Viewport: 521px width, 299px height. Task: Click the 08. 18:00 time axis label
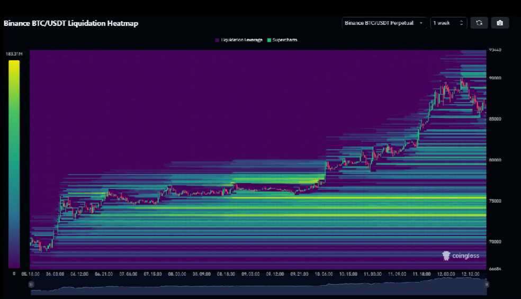click(x=226, y=274)
